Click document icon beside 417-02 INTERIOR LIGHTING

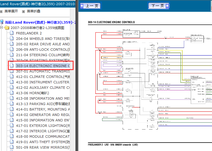(x=12, y=131)
